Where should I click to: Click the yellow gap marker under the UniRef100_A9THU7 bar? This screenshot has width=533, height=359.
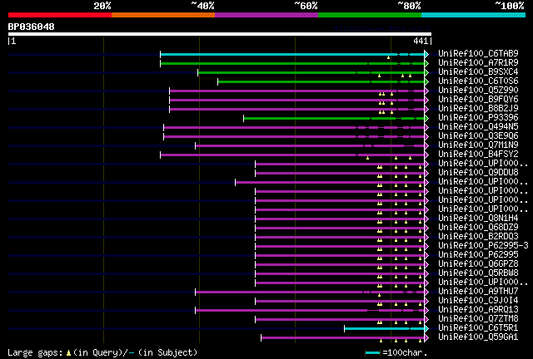[x=380, y=295]
